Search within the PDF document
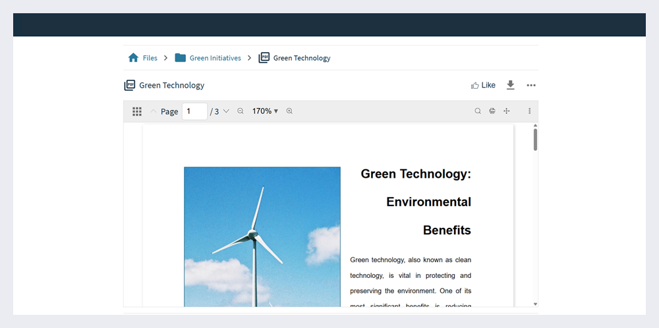Viewport: 659px width, 328px height. pyautogui.click(x=478, y=111)
